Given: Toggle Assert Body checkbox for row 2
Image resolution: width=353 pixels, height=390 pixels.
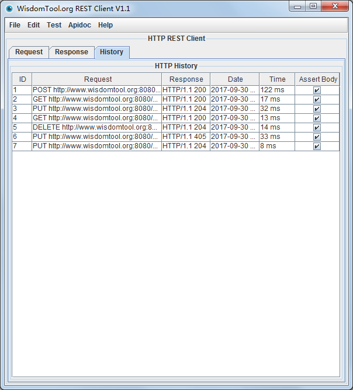Looking at the screenshot, I should (317, 99).
